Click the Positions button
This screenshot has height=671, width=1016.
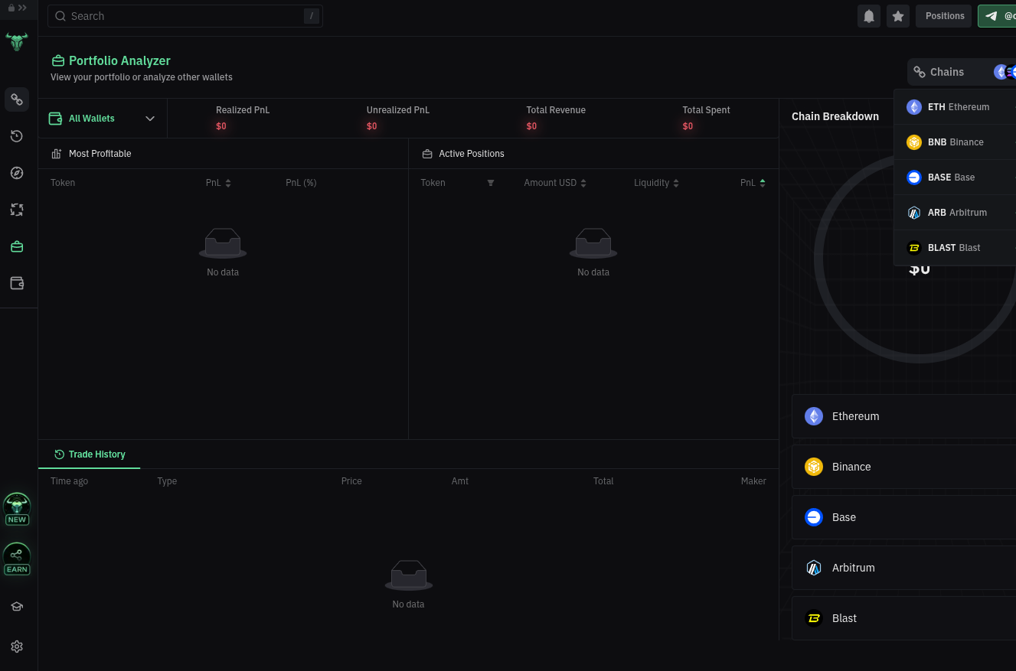point(943,15)
